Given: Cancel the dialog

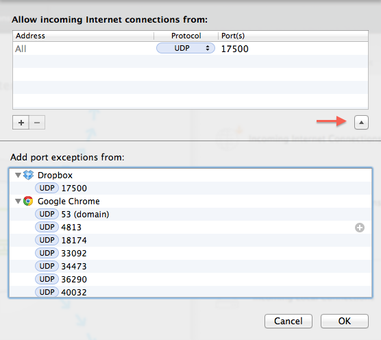Looking at the screenshot, I should click(x=288, y=321).
